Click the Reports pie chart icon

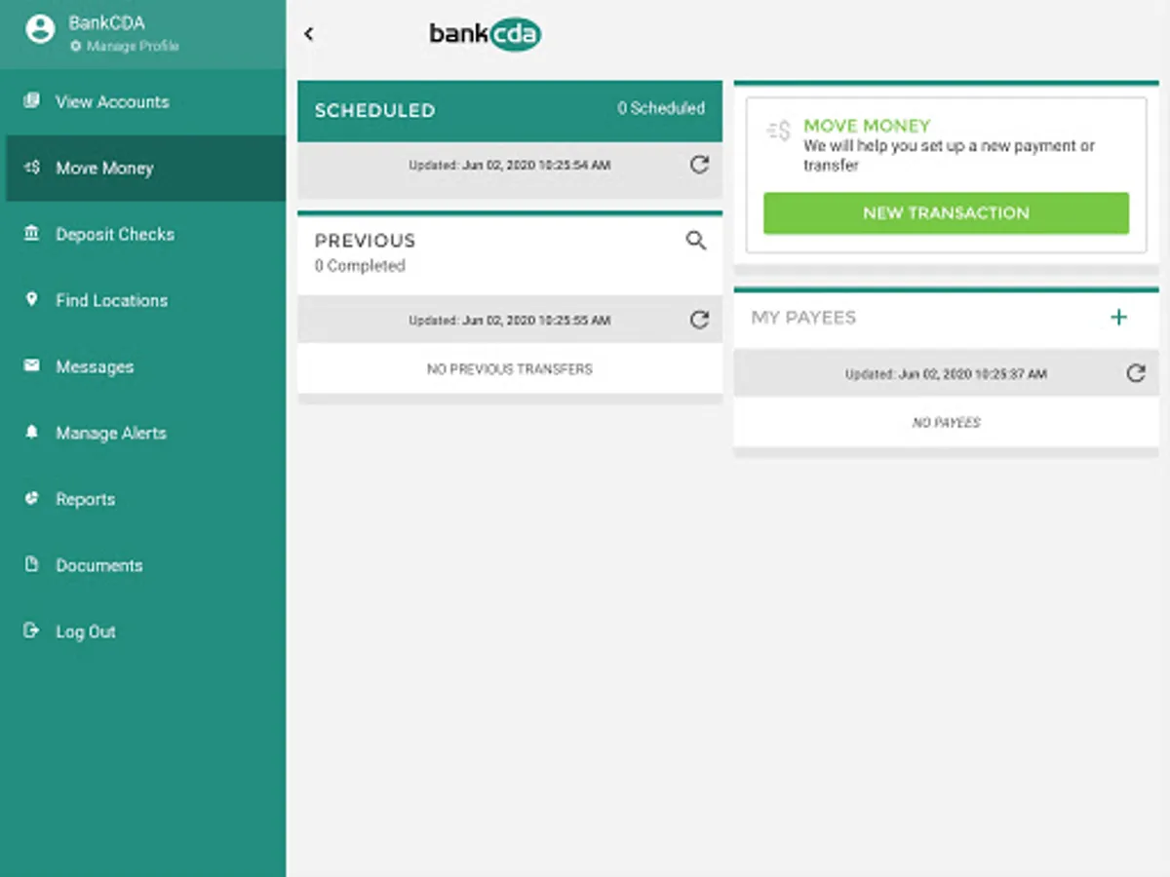[x=32, y=498]
